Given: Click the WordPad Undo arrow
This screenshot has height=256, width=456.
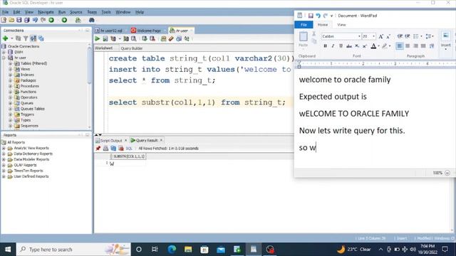Looking at the screenshot, I should tap(318, 16).
